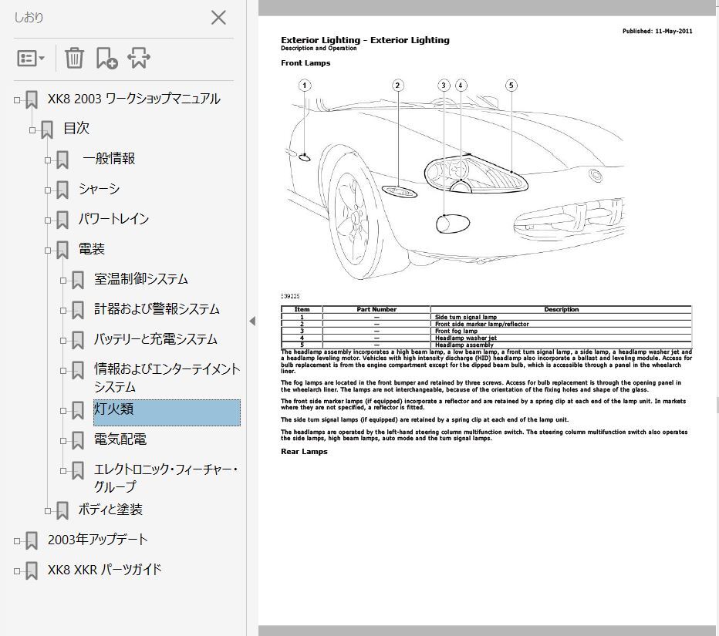Click the bookmark icon beside シャーシ
Screen dimensions: 719x636
[x=62, y=190]
